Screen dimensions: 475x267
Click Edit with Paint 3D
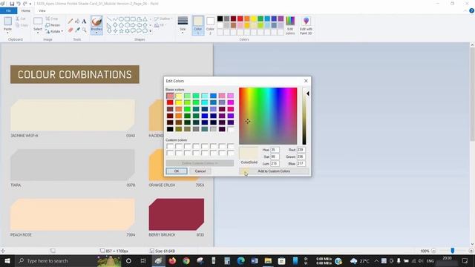[306, 25]
